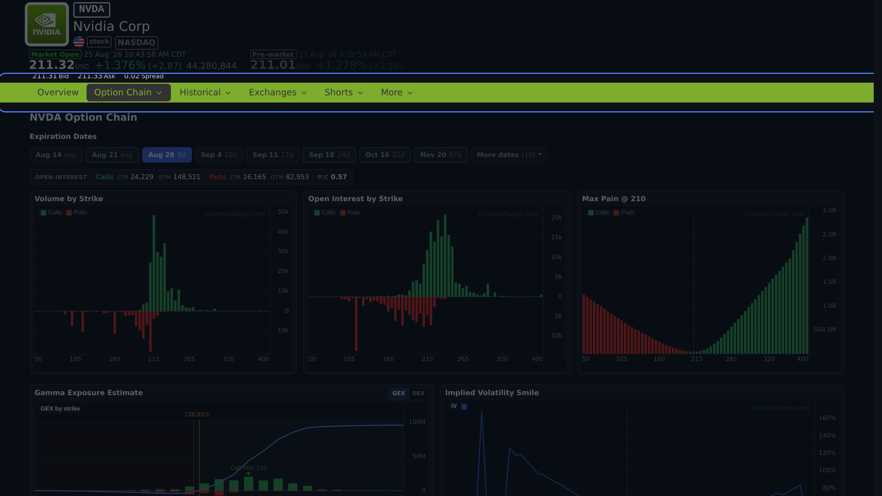Click the stock type badge
Viewport: 882px width, 496px height.
pos(99,42)
